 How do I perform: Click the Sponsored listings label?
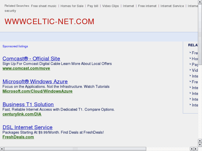15,46
